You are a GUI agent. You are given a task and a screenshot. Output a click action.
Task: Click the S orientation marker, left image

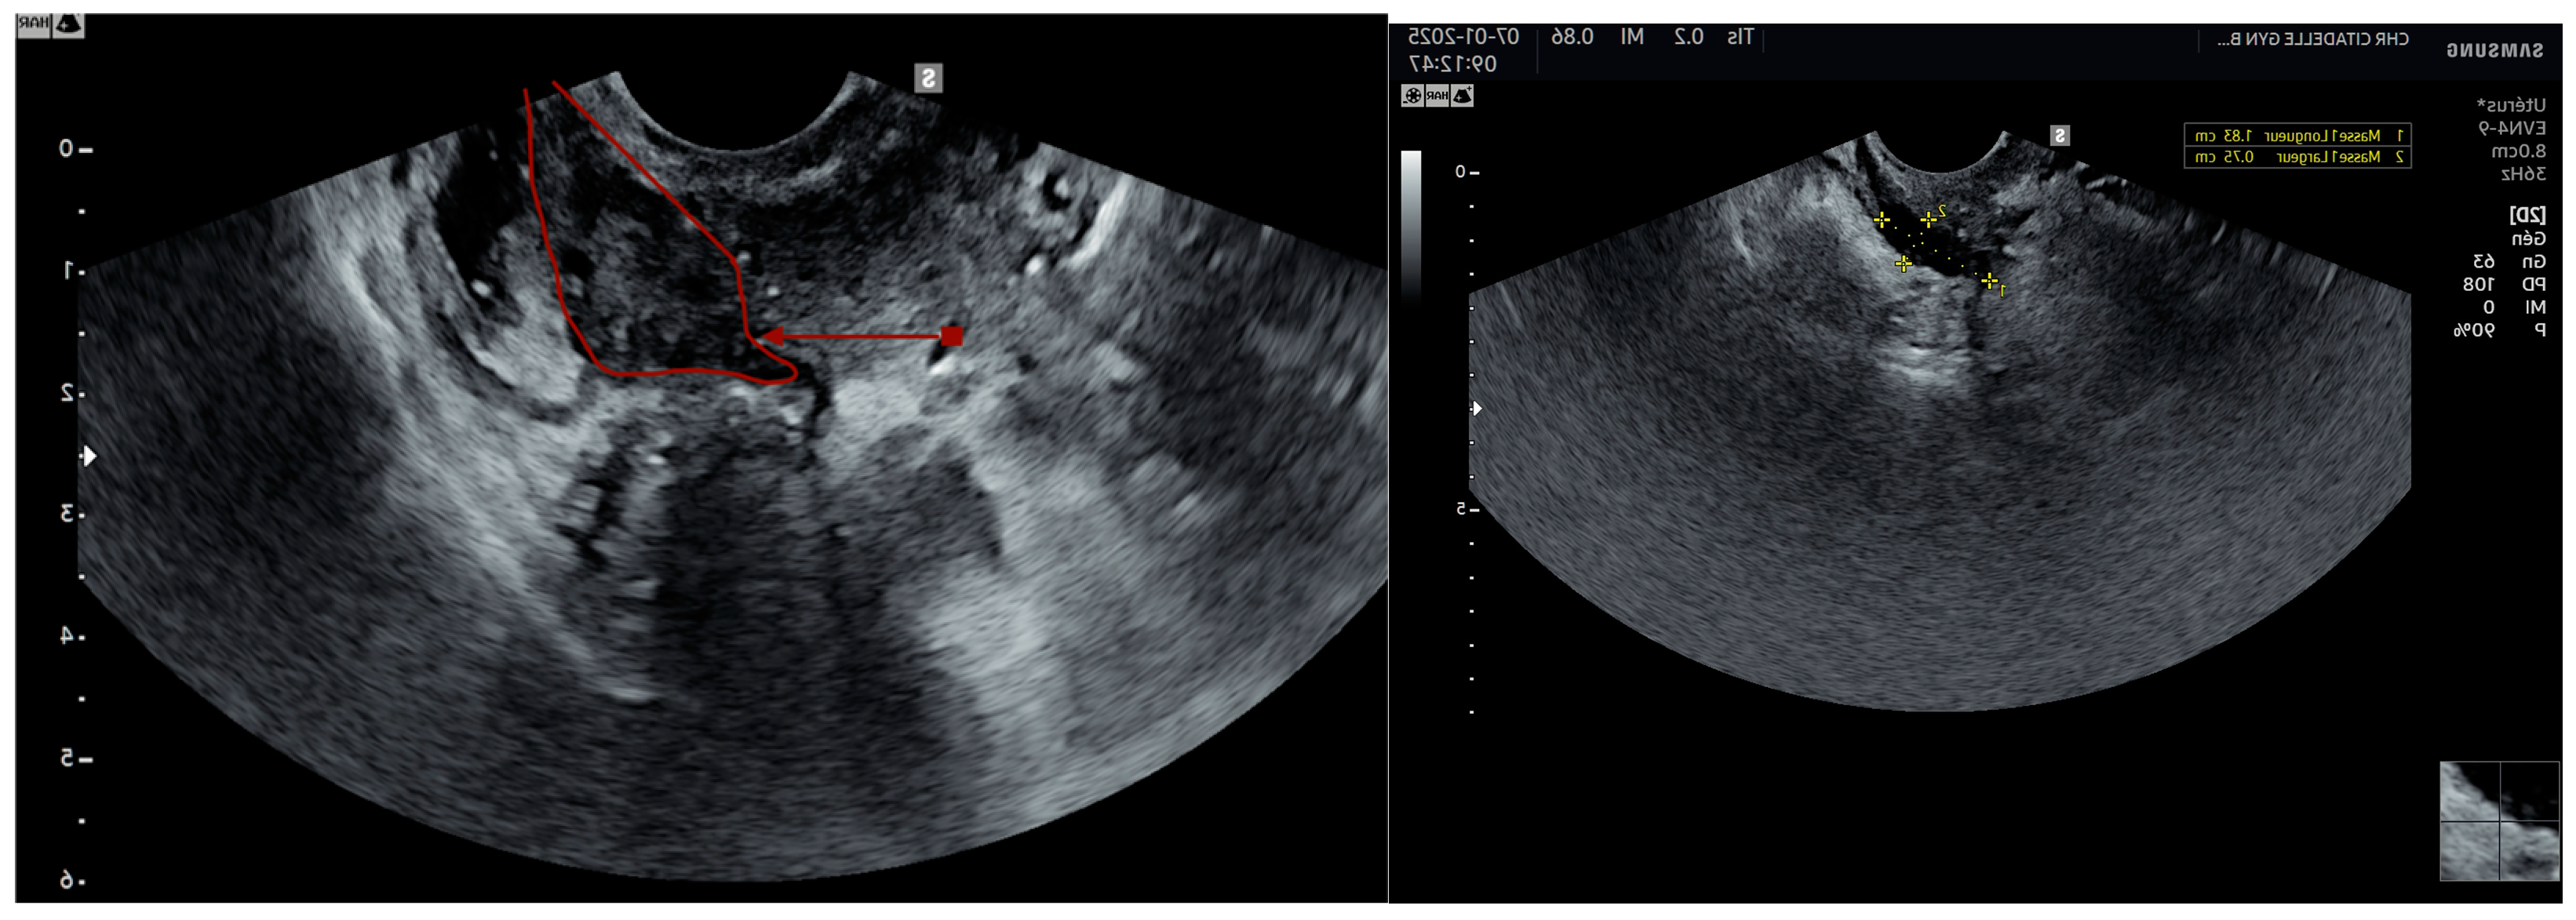[929, 78]
